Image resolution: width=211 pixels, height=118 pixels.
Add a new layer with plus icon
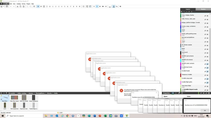[x=181, y=12]
